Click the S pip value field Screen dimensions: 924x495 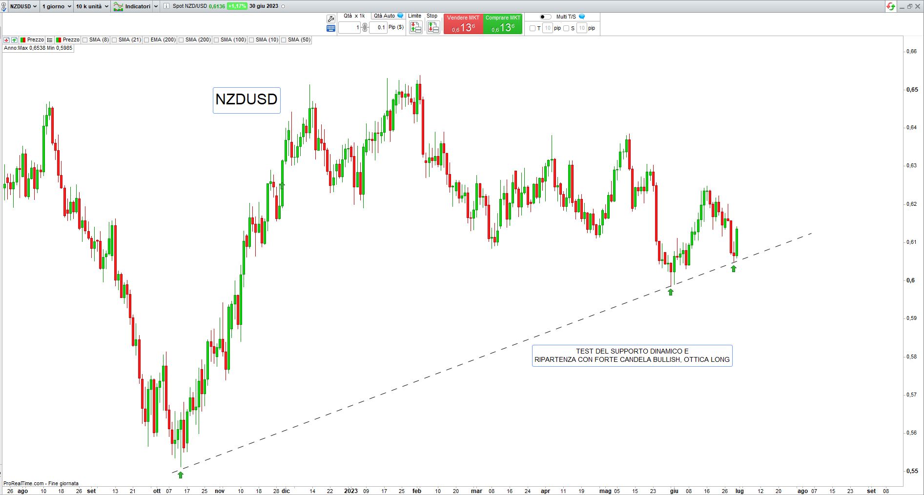coord(581,28)
